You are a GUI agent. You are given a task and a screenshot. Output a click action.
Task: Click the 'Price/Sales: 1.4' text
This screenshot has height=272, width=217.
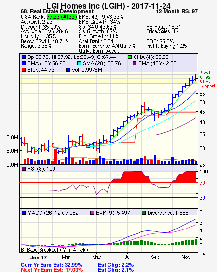163,31
